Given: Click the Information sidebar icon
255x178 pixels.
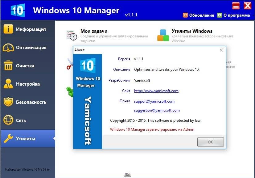Looking at the screenshot, I should 8,29.
